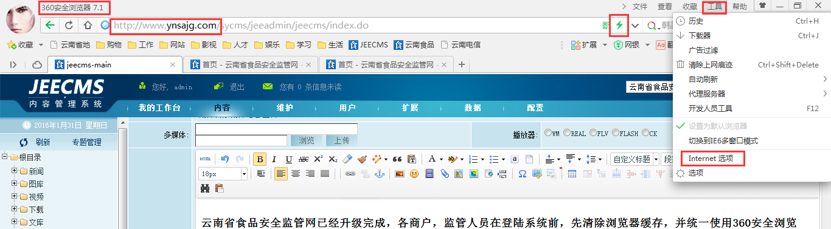Align text right in editor
The width and height of the screenshot is (831, 229).
coord(310,174)
